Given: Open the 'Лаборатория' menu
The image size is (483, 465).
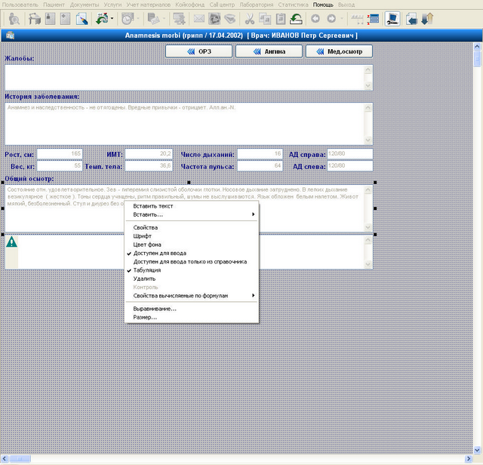Looking at the screenshot, I should pyautogui.click(x=257, y=5).
